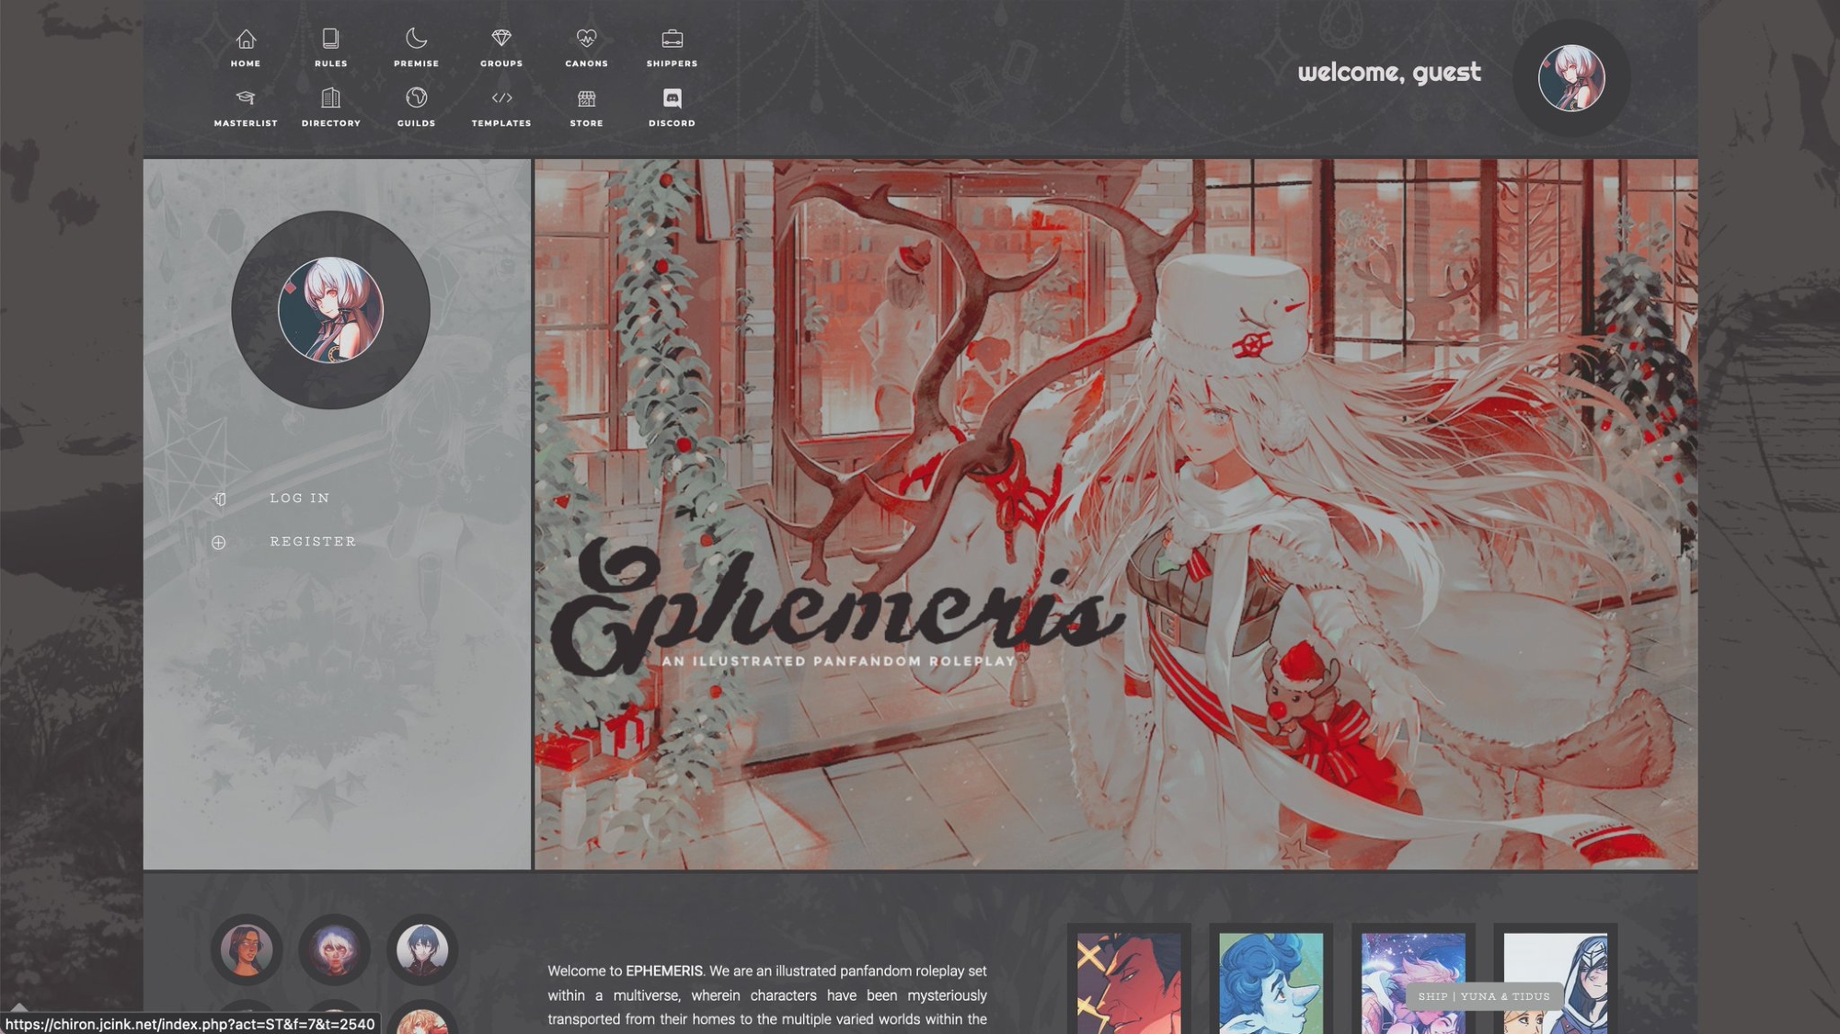Click the Store shop icon

coord(586,98)
